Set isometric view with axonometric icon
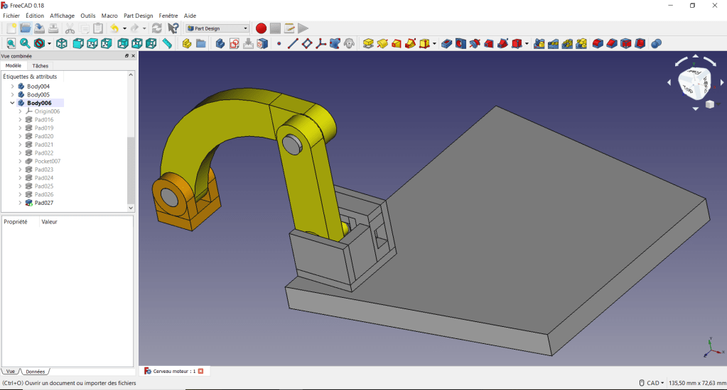 coord(62,44)
